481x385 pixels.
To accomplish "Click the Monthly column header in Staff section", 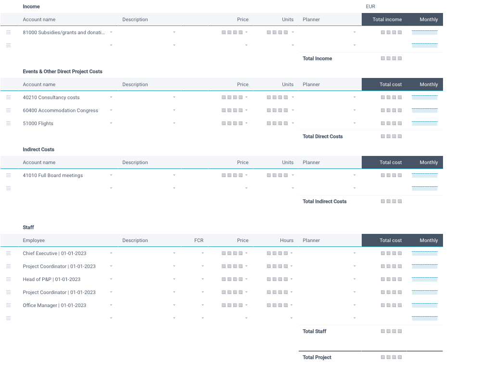I will tap(428, 240).
